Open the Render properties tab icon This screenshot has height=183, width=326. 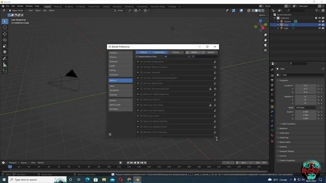272,76
